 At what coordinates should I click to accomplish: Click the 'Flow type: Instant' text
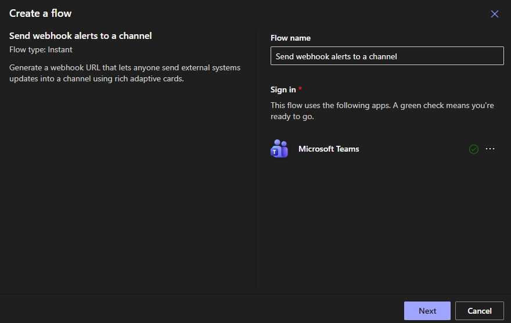(x=41, y=50)
